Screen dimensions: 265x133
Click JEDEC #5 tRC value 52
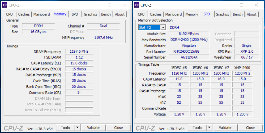coord(179,103)
